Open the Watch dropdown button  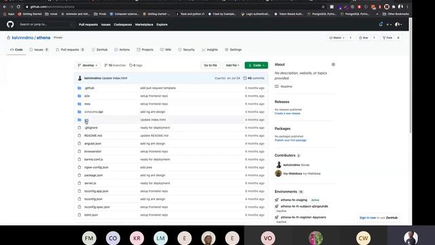336,38
